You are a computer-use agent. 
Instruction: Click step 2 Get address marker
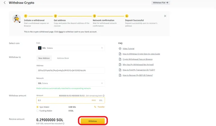pyautogui.click(x=55, y=16)
